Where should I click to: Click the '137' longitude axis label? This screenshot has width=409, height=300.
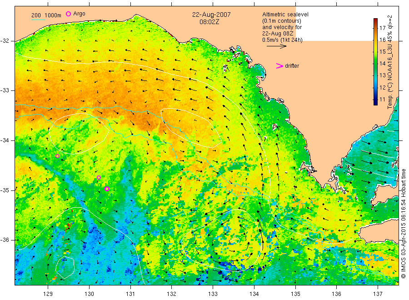[378, 294]
